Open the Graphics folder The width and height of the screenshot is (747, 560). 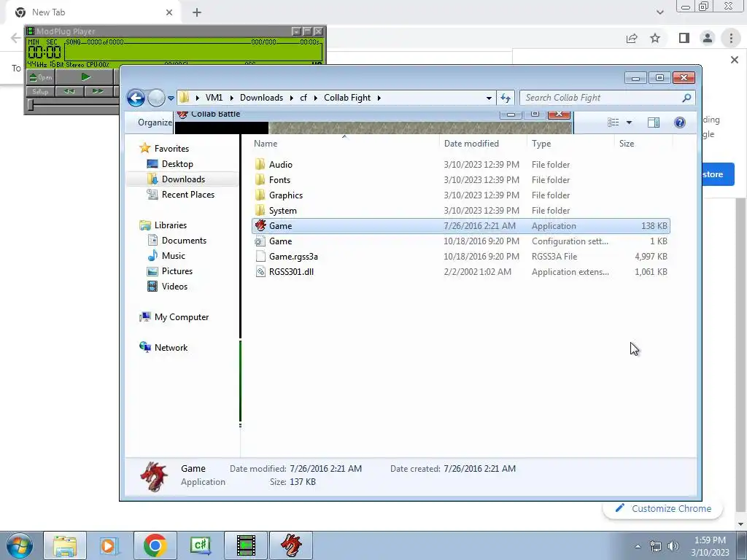pyautogui.click(x=285, y=195)
